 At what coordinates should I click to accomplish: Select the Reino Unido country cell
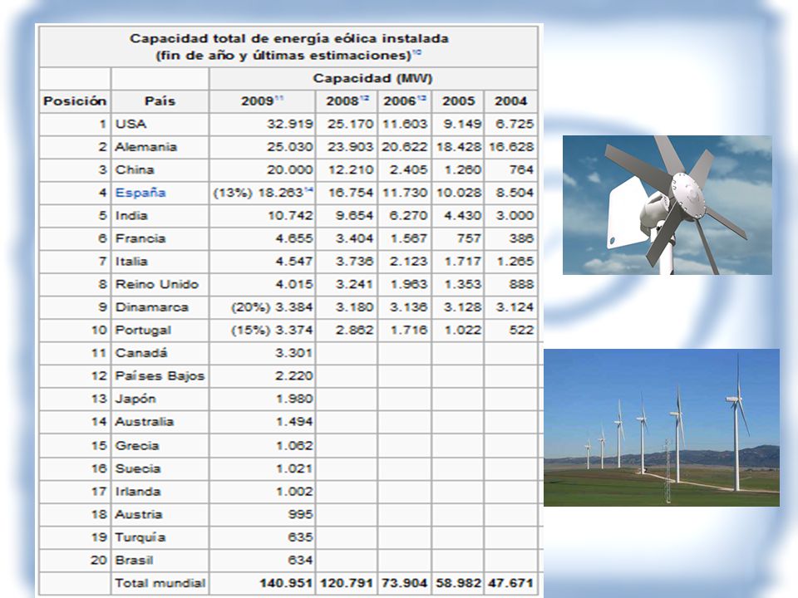(x=160, y=284)
